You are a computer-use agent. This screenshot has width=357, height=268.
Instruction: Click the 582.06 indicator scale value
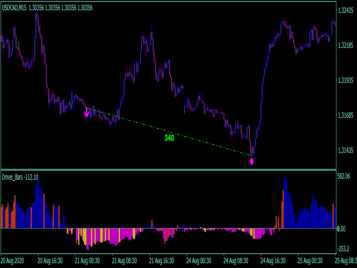click(x=344, y=176)
